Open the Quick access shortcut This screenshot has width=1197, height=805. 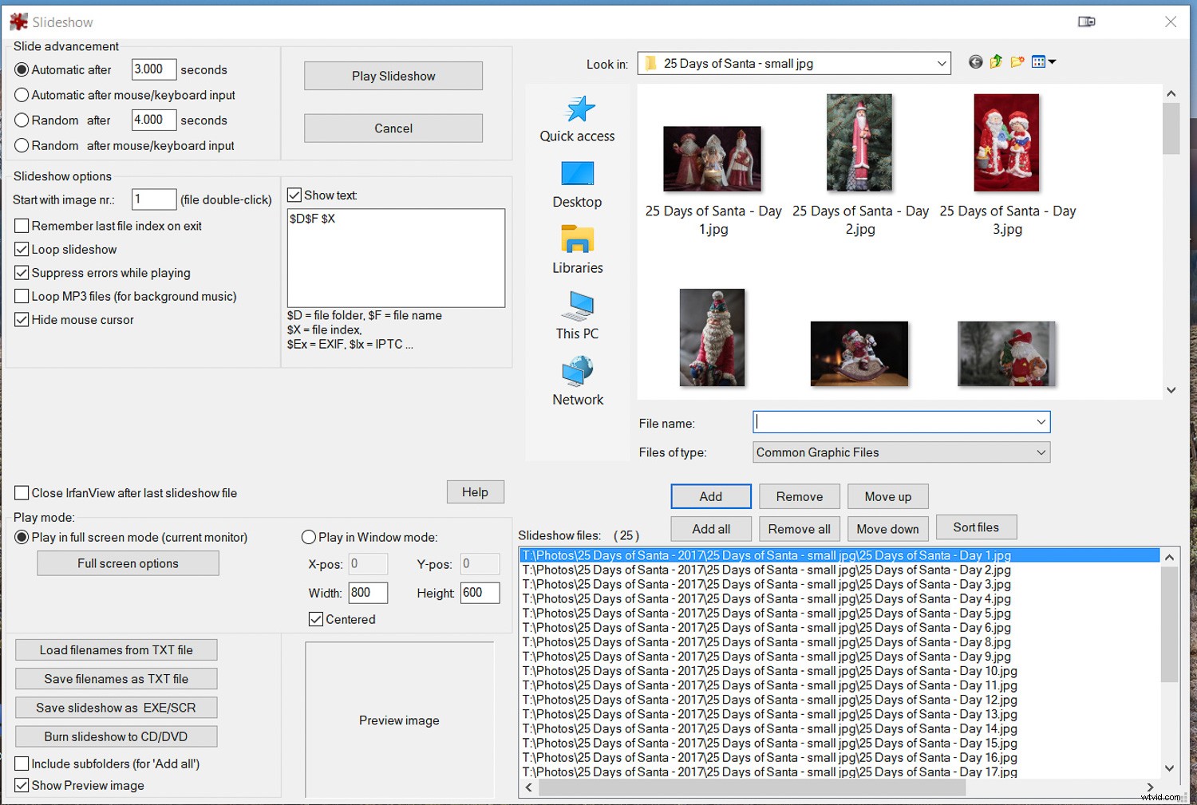(x=577, y=117)
